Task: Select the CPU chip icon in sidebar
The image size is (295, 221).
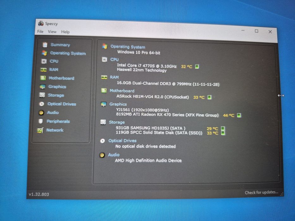Action: coord(44,61)
